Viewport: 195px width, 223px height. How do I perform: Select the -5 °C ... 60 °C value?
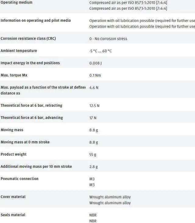click(x=100, y=51)
